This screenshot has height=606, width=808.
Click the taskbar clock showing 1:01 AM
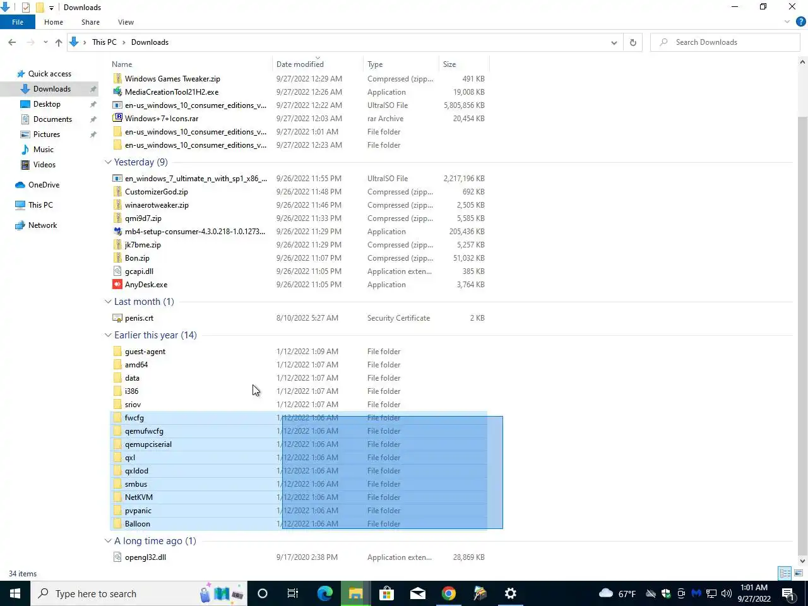pyautogui.click(x=754, y=593)
